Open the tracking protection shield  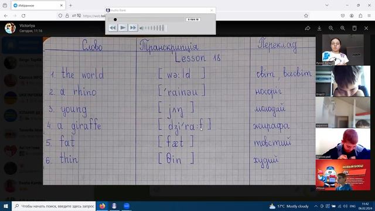[60, 16]
